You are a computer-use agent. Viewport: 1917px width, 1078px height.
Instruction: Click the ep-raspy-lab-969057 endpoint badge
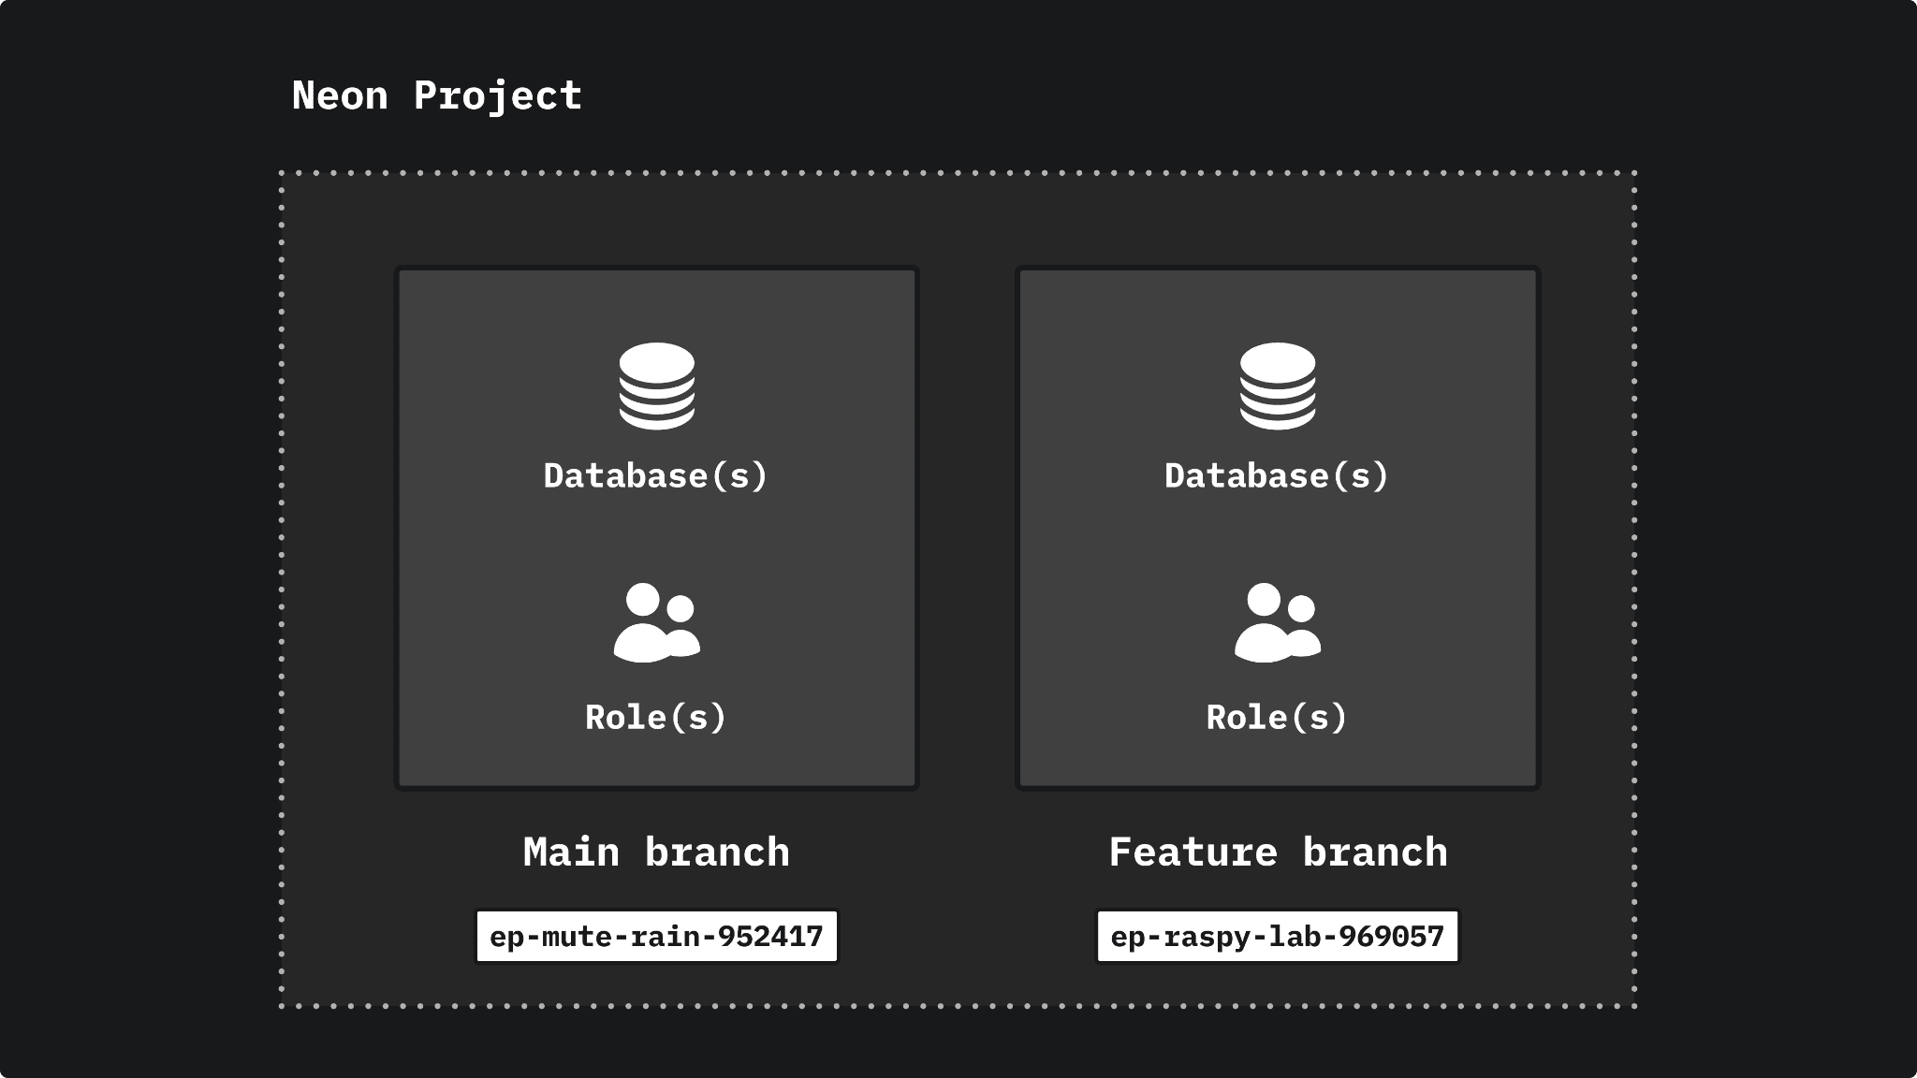tap(1277, 936)
